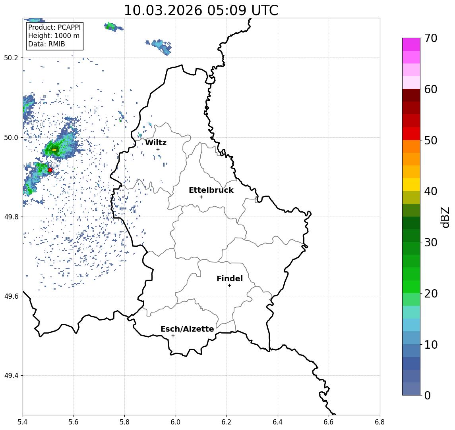Screen dimensions: 455x430
Task: Click the Ettelbruck city cross marker
Action: point(201,197)
